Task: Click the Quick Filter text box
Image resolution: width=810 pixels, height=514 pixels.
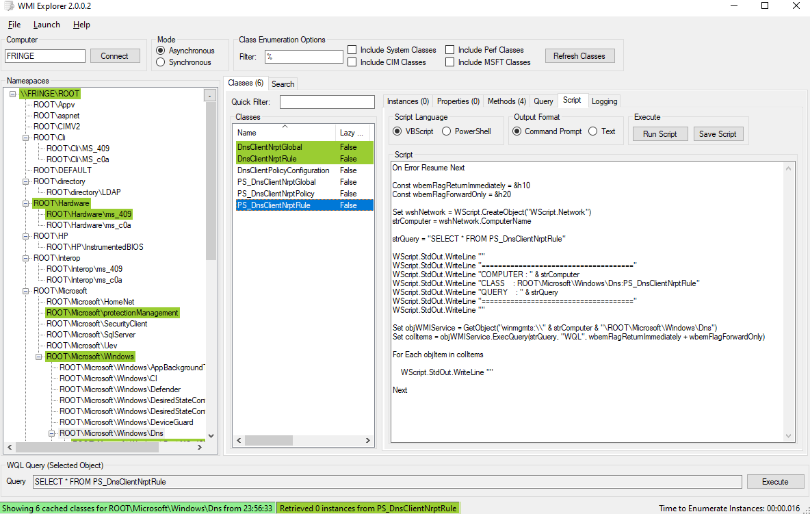Action: point(327,102)
